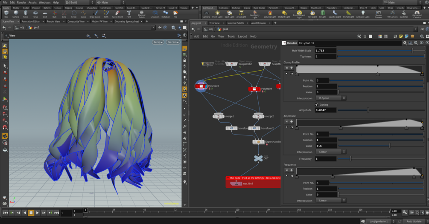
Task: Toggle the Curling checkbox
Action: 317,105
